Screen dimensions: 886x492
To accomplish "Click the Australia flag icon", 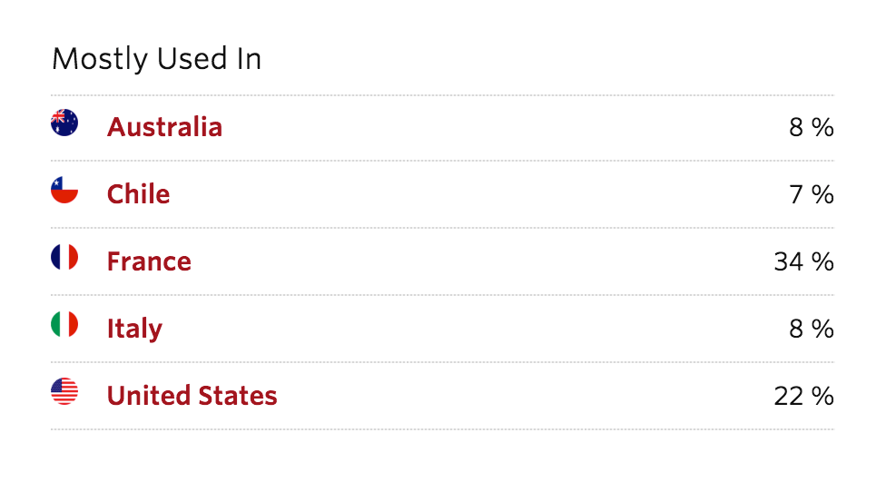I will (x=64, y=123).
